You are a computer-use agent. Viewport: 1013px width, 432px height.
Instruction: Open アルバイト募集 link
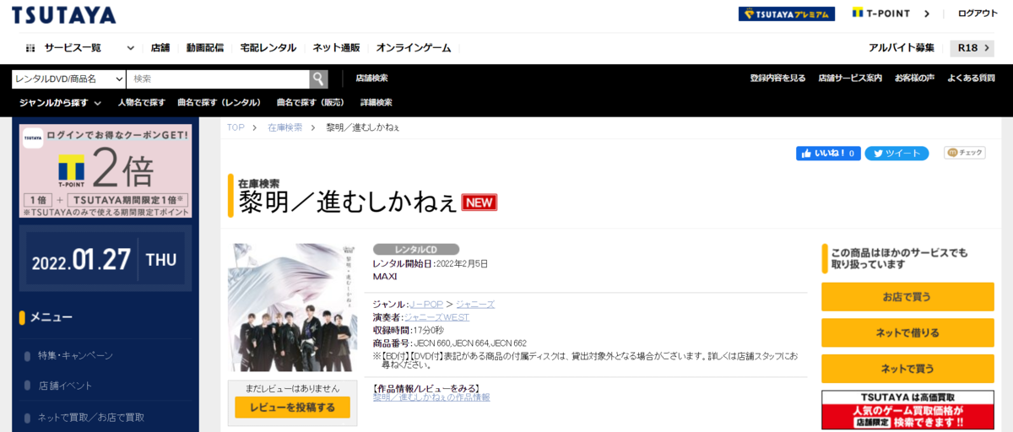click(902, 48)
